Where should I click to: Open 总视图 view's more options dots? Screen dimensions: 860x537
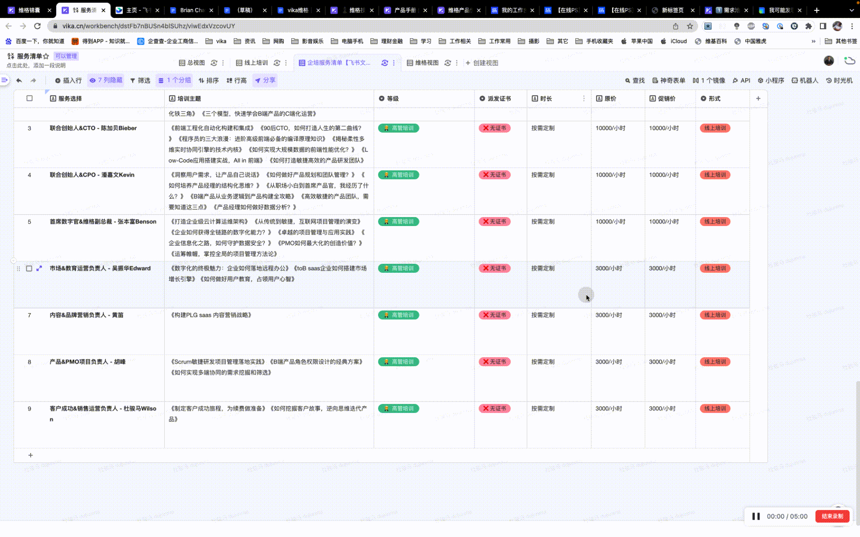[x=223, y=63]
